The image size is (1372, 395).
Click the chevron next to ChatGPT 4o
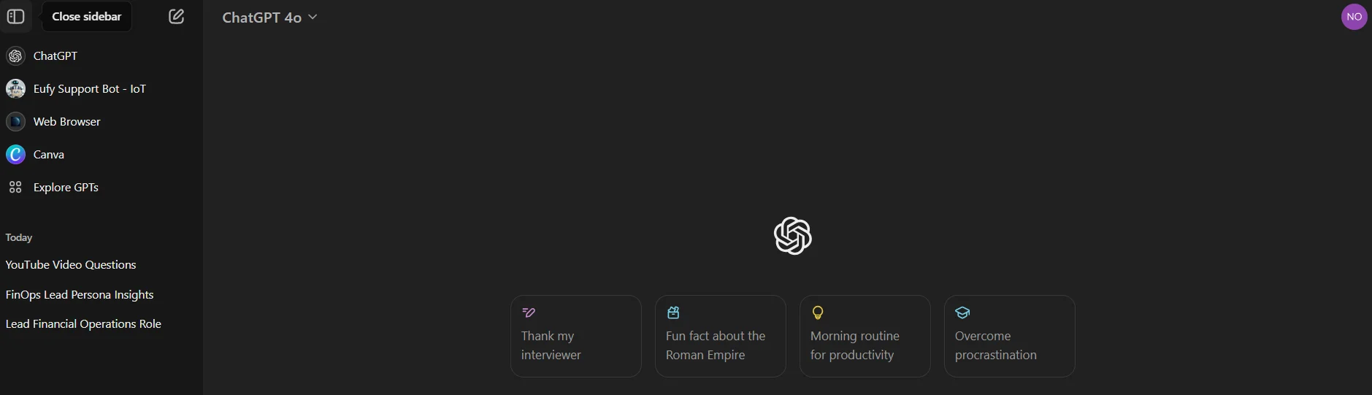tap(313, 17)
